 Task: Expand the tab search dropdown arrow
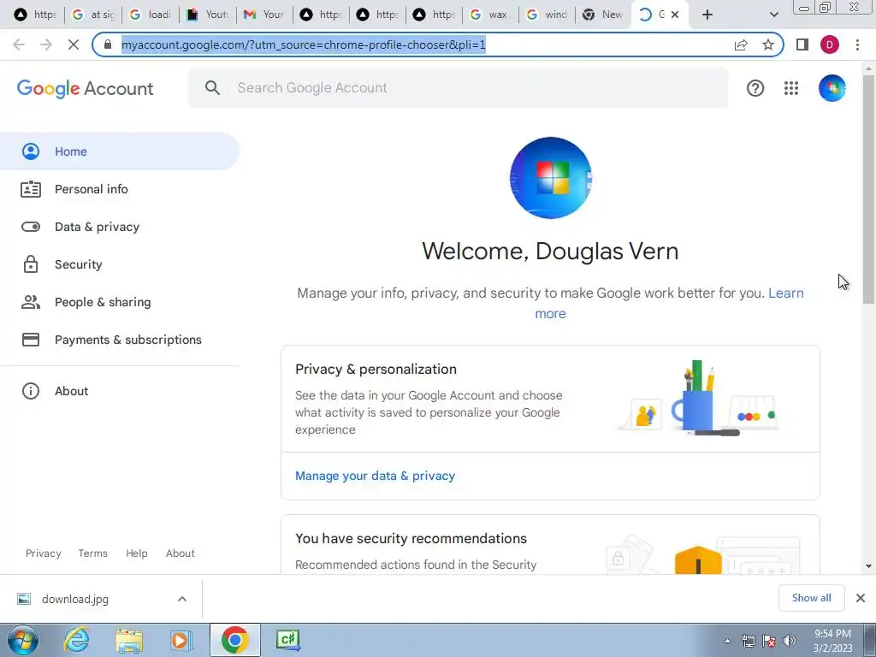[x=773, y=15]
